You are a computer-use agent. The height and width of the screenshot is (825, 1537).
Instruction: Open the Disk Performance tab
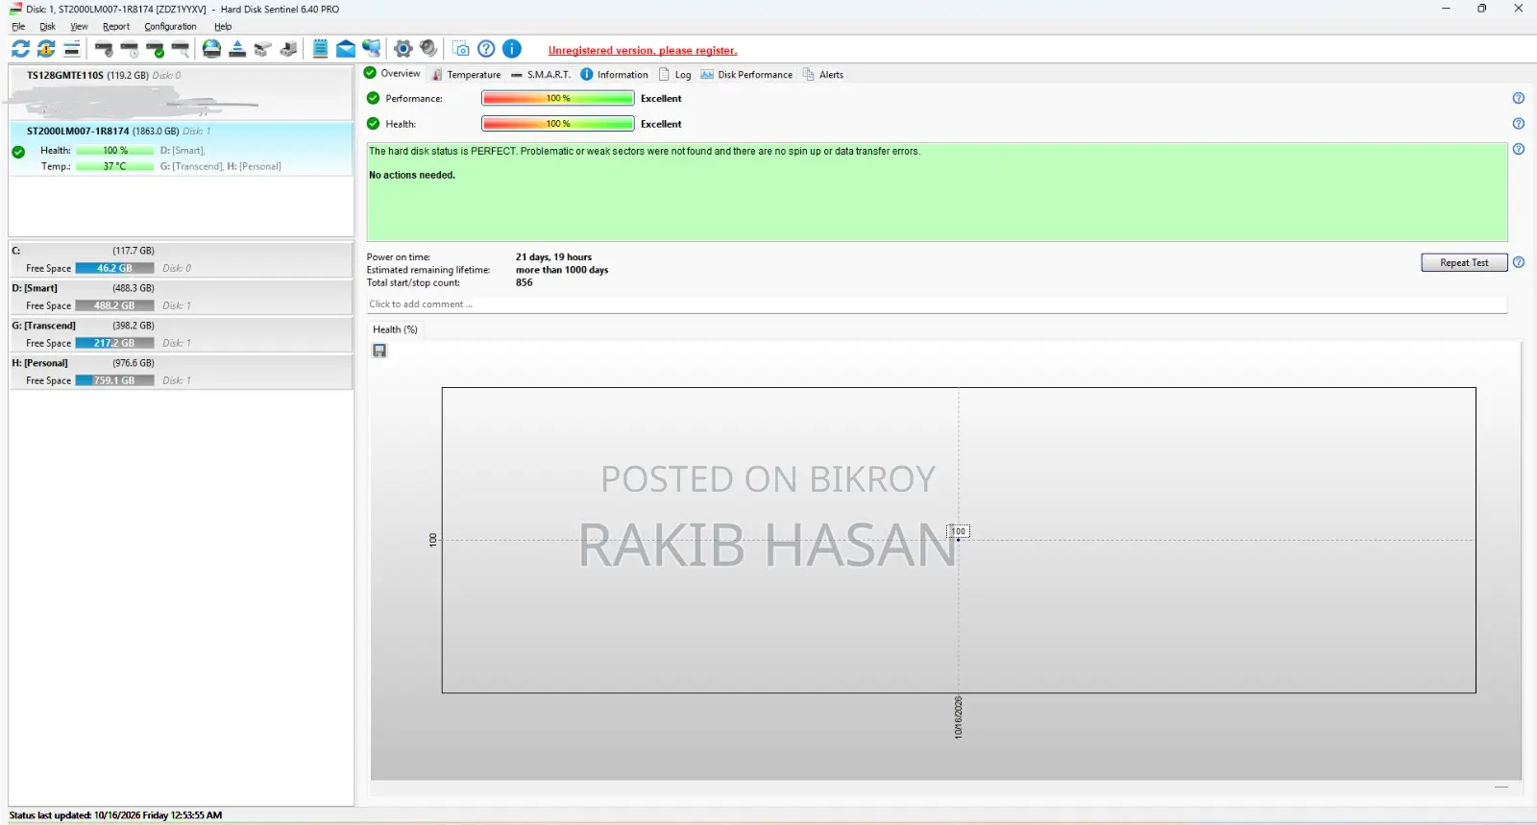pos(746,74)
